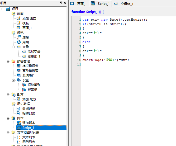The width and height of the screenshot is (176, 146).
Task: Click the smartTags("变量1") line
Action: (106, 60)
